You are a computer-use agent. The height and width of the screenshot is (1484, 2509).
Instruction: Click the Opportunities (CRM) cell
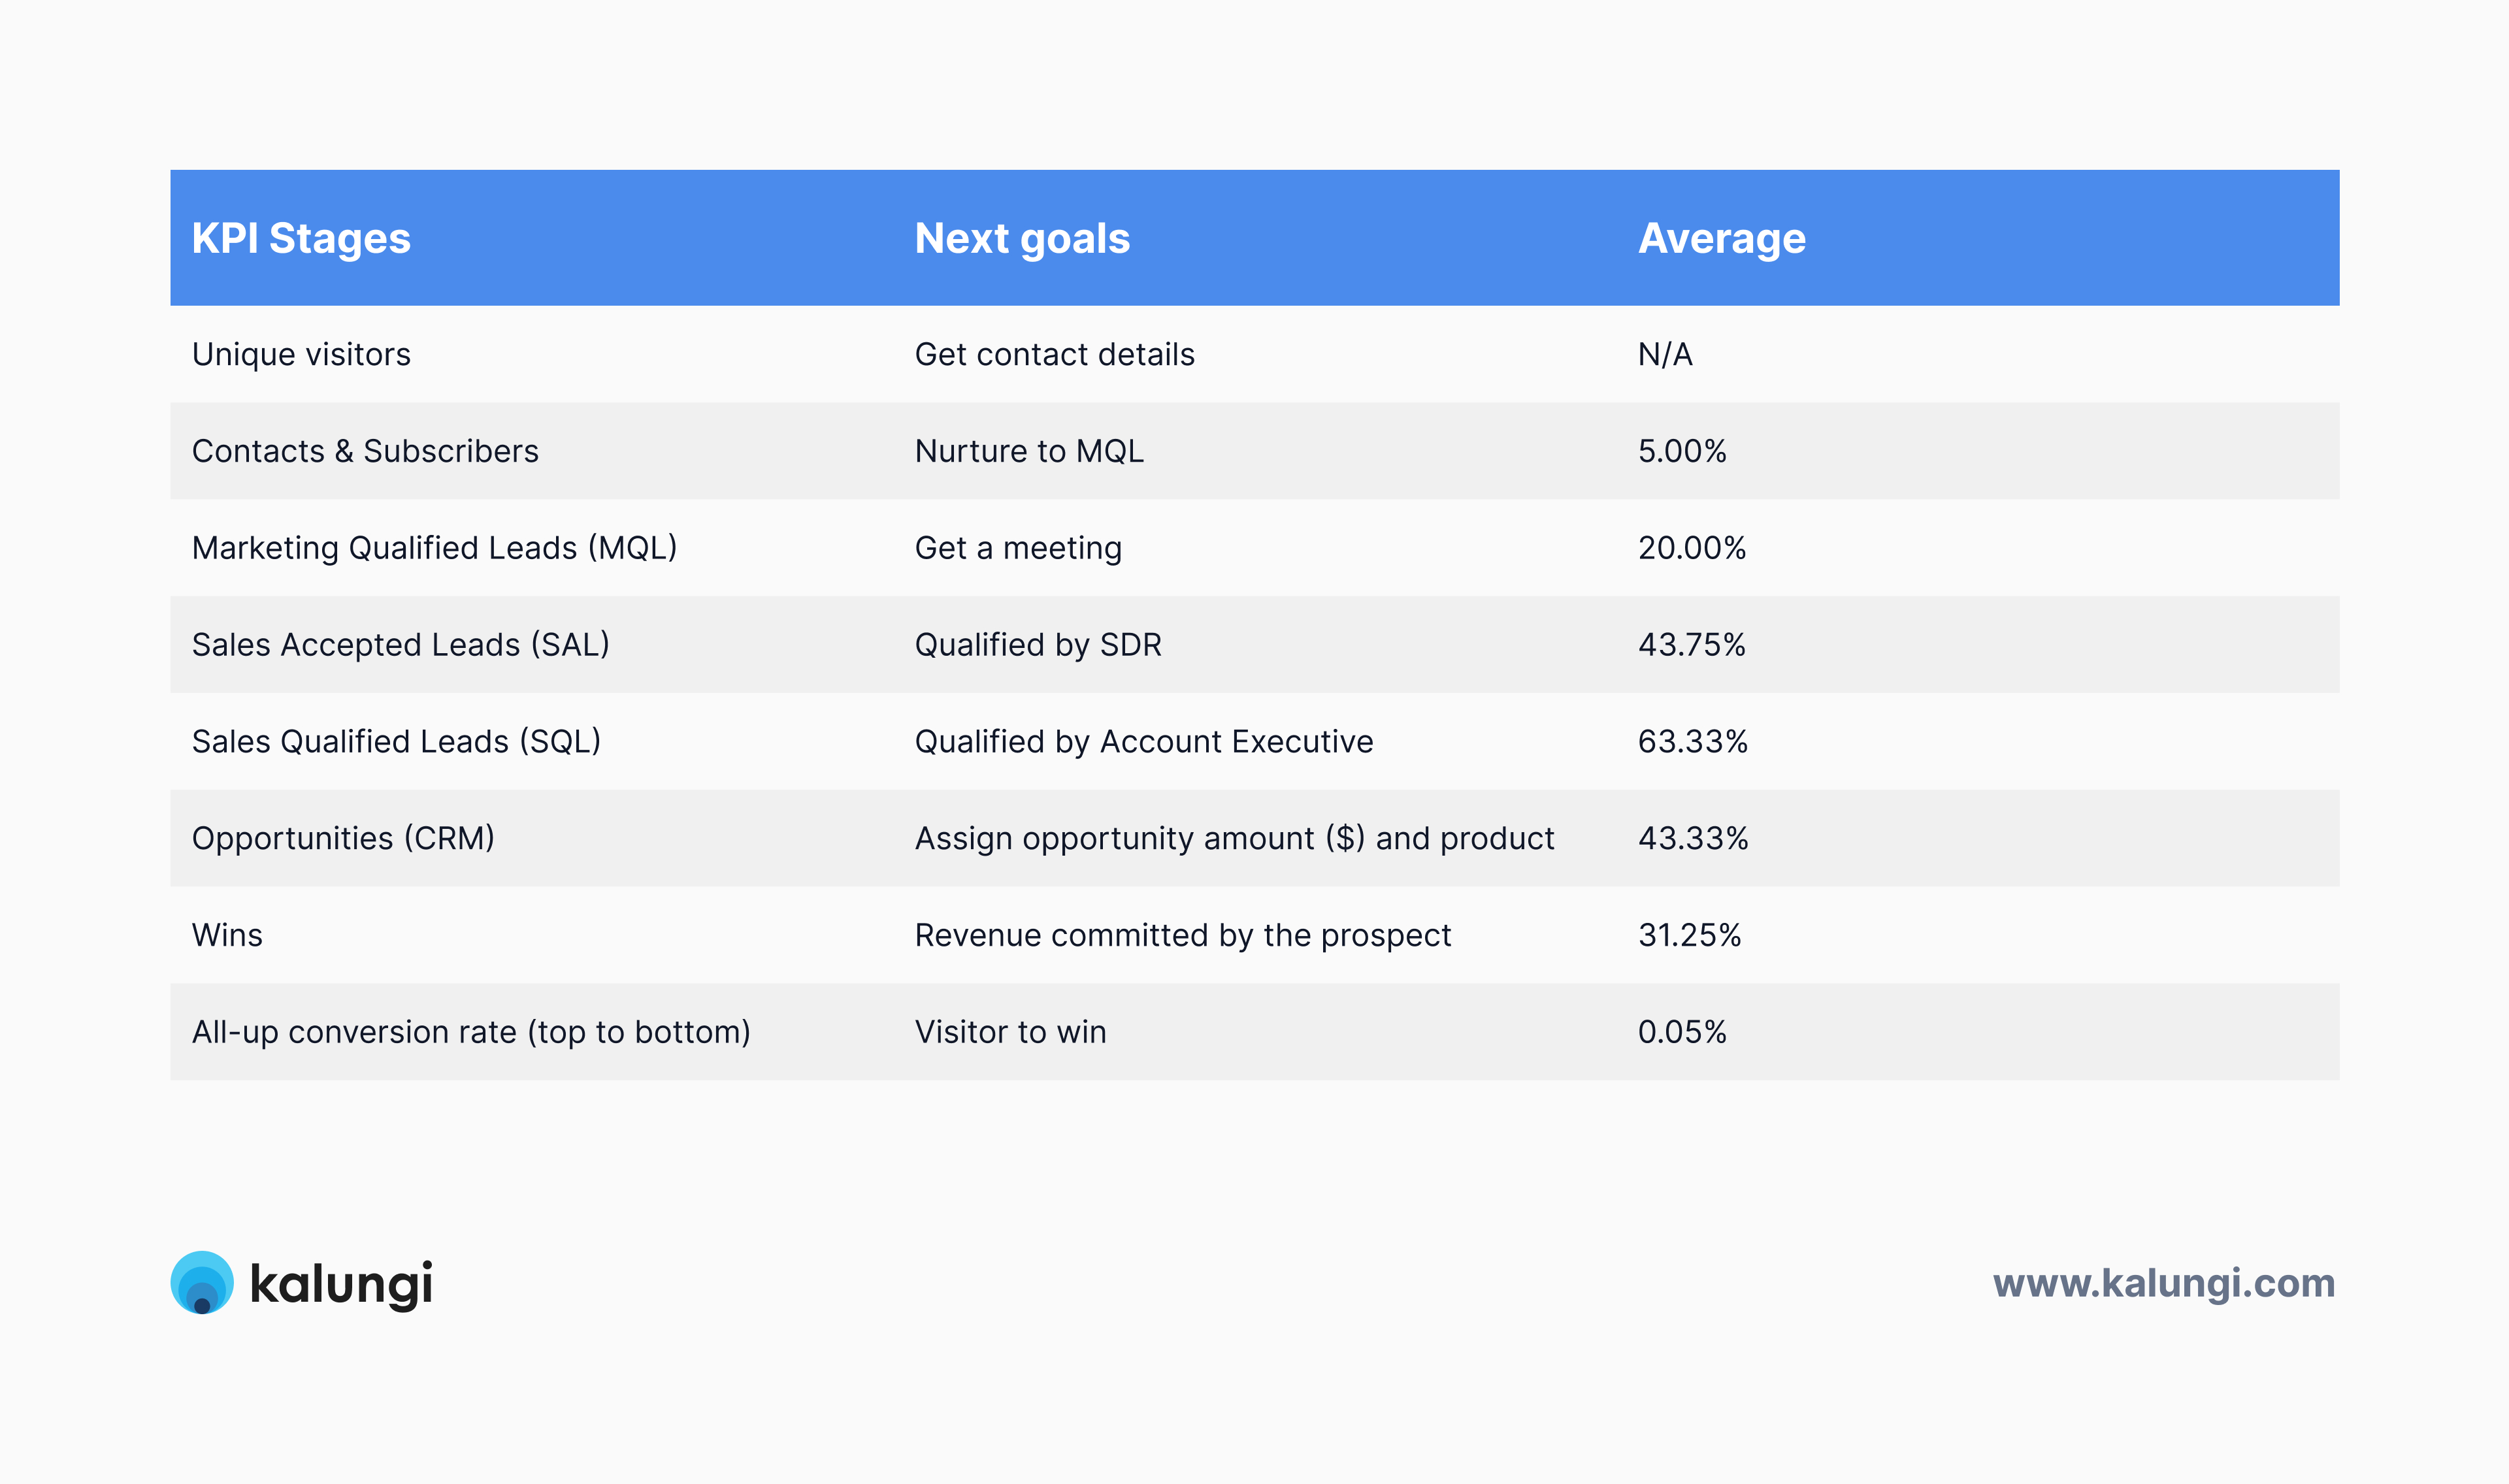click(343, 838)
